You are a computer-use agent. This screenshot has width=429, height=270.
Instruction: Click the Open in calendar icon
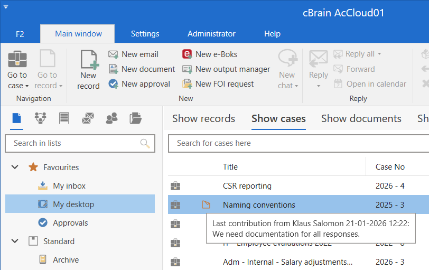click(338, 83)
